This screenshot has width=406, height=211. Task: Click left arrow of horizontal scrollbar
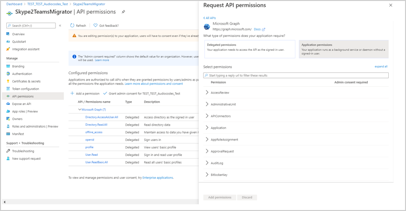point(4,202)
